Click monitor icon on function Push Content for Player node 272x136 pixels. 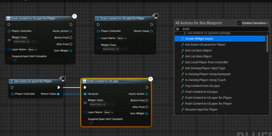[156, 16]
